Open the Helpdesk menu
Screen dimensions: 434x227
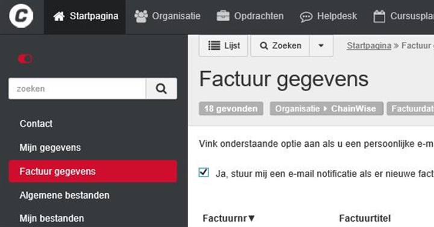click(x=329, y=16)
